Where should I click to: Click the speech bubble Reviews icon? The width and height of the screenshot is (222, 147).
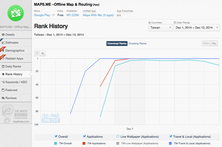(x=3, y=98)
